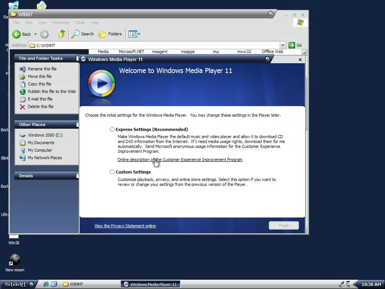Open My Computer in Other Places
The width and height of the screenshot is (385, 289).
(x=40, y=150)
